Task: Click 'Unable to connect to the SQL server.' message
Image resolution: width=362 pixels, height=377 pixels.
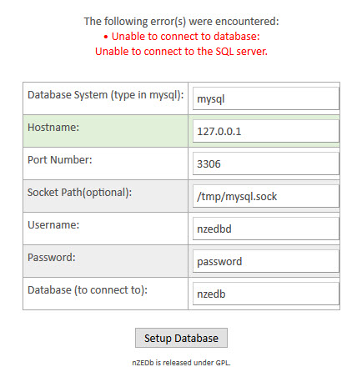Action: pyautogui.click(x=181, y=52)
